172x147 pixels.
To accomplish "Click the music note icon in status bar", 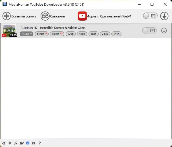I will [x=16, y=143].
